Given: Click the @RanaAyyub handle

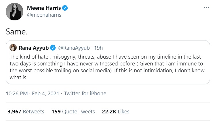Looking at the screenshot, I should (x=73, y=47).
